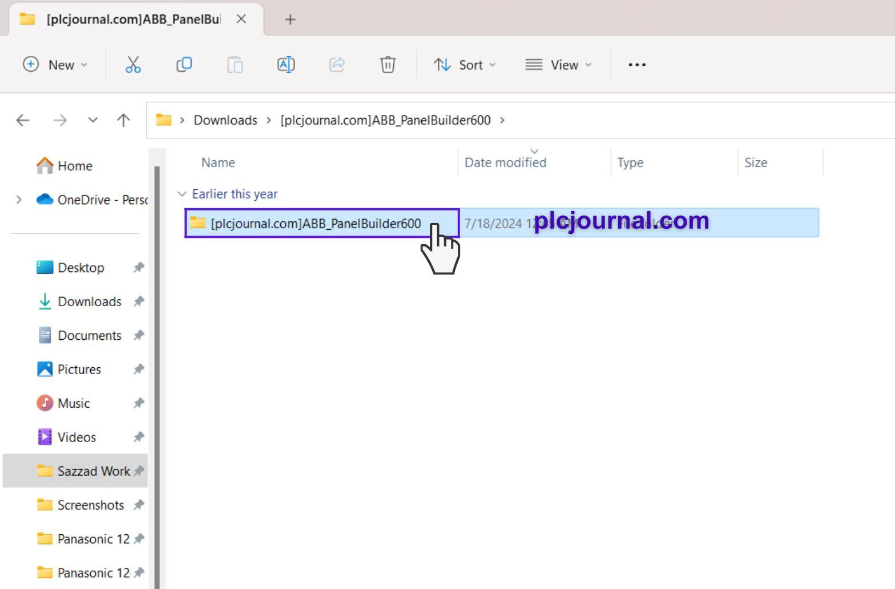This screenshot has height=589, width=895.
Task: Click the Delete trash can icon
Action: (x=388, y=64)
